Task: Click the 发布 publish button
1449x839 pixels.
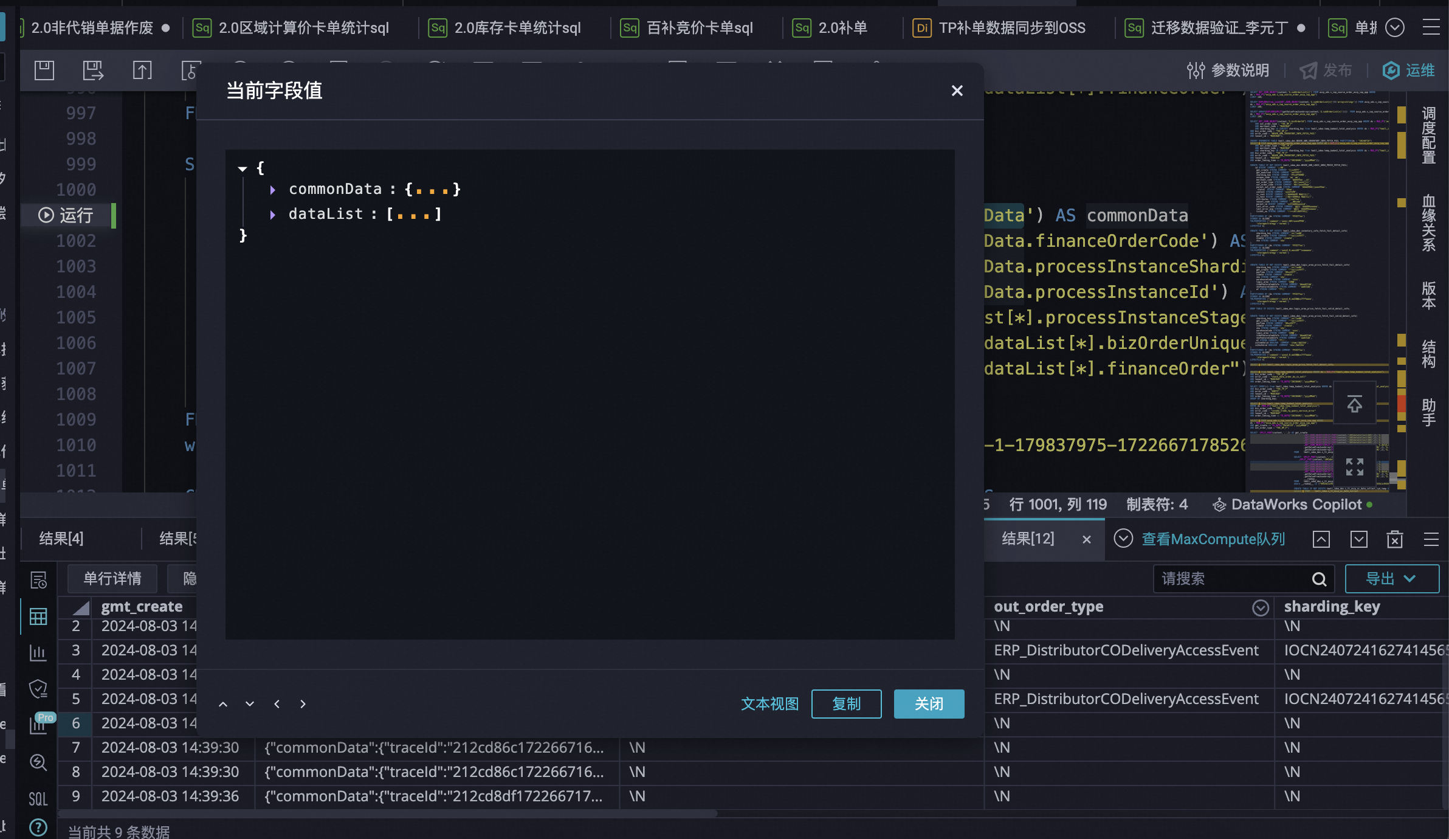Action: point(1326,71)
